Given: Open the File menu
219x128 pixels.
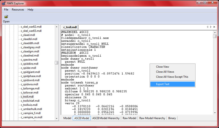Looking at the screenshot, I should (x=6, y=10).
